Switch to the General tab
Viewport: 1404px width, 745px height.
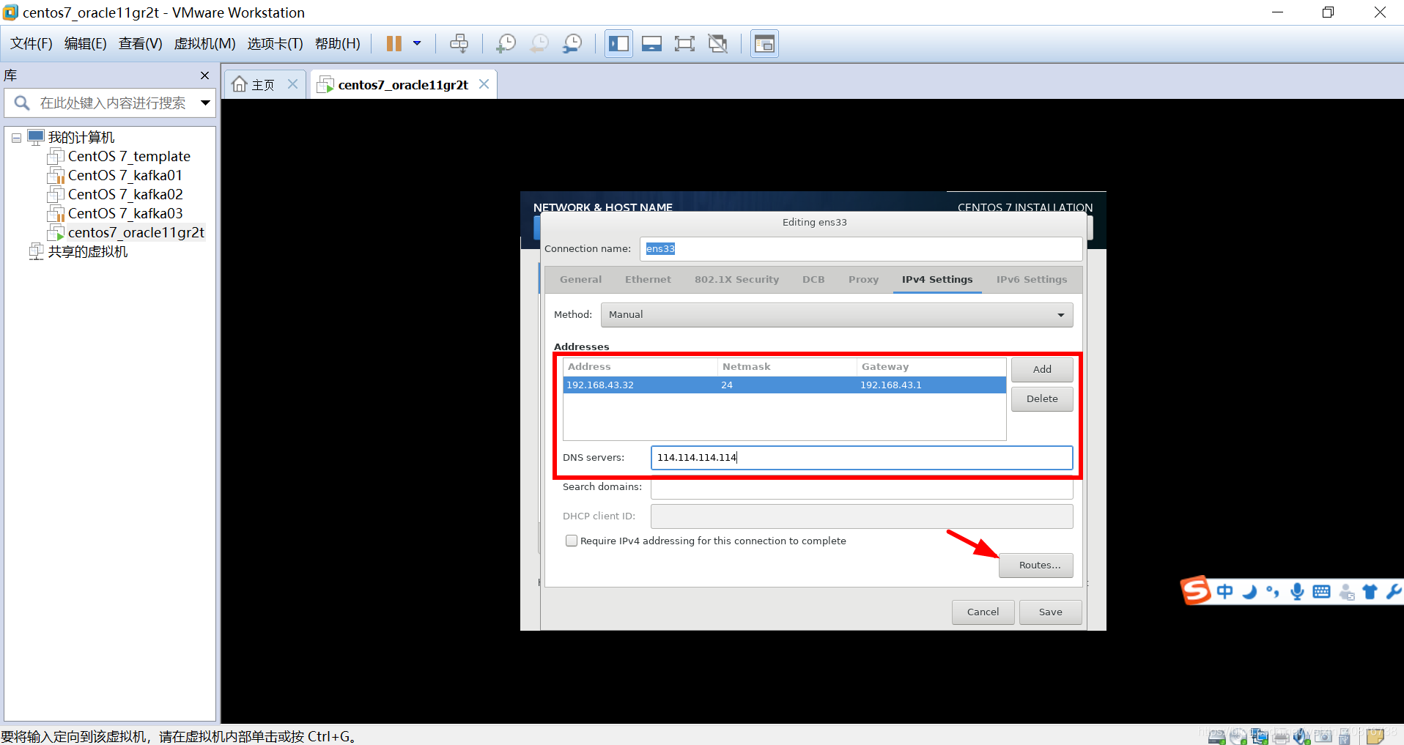(x=580, y=280)
